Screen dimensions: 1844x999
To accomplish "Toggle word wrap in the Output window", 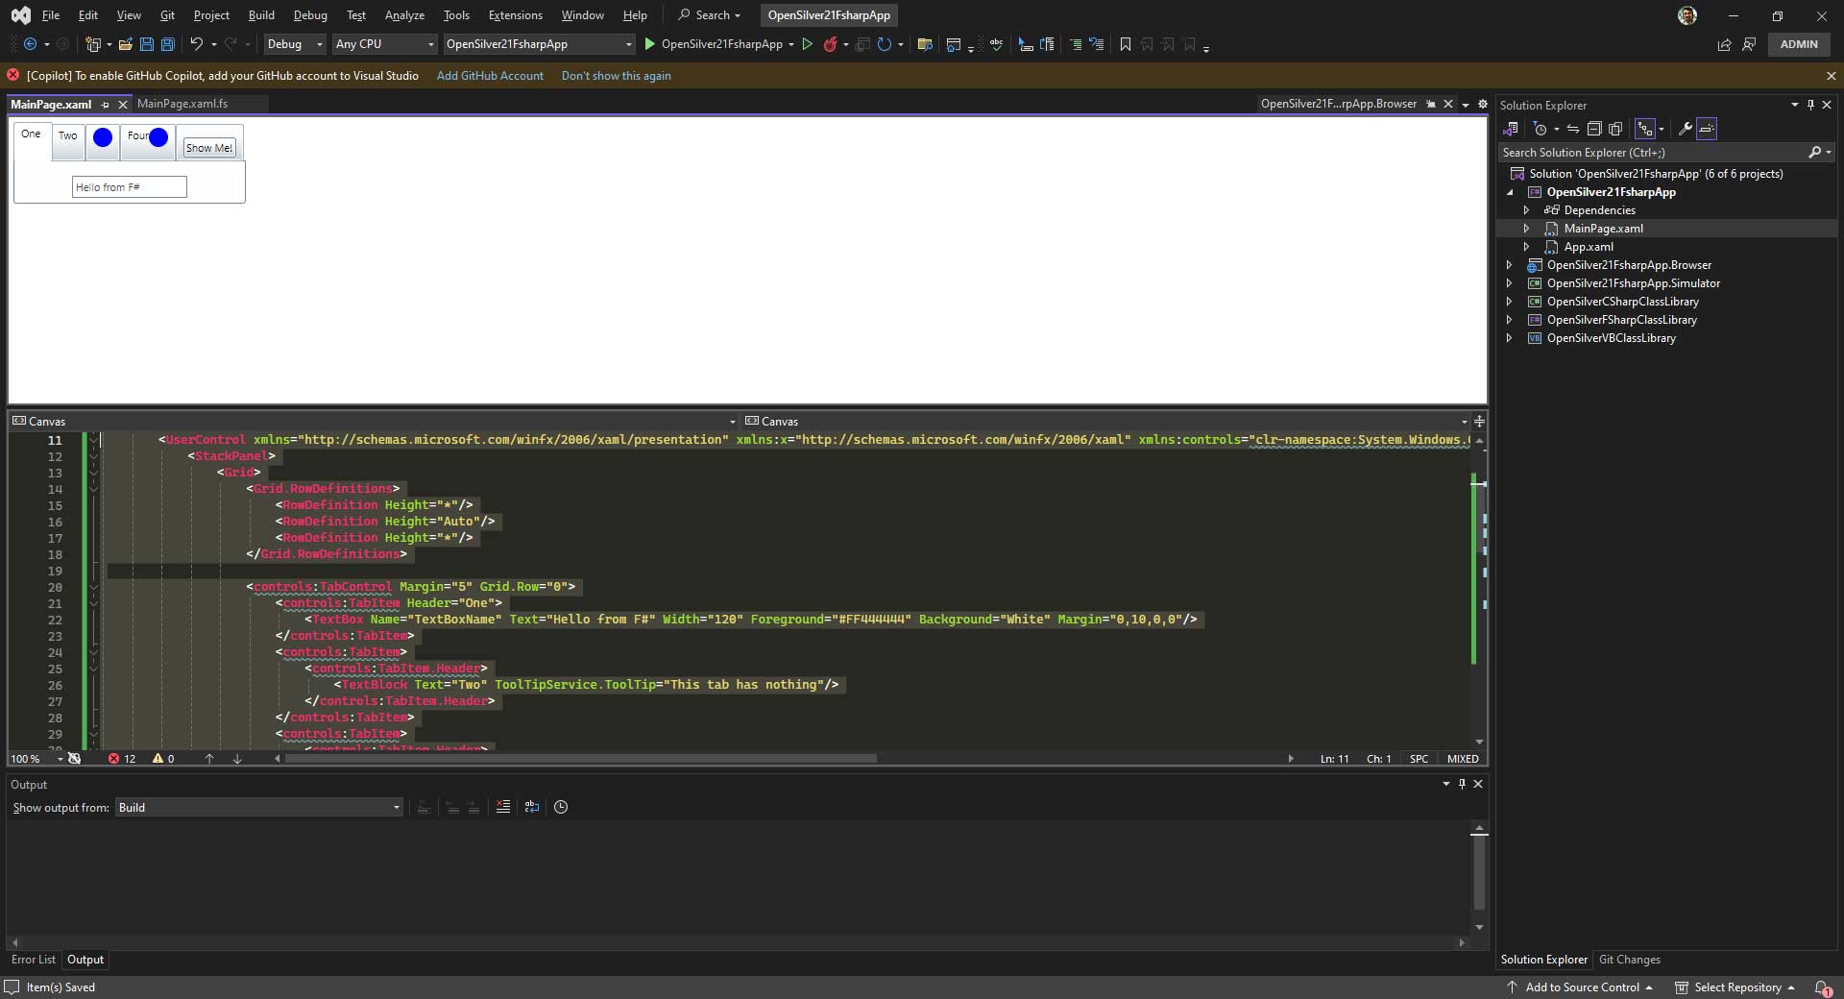I will pos(533,807).
